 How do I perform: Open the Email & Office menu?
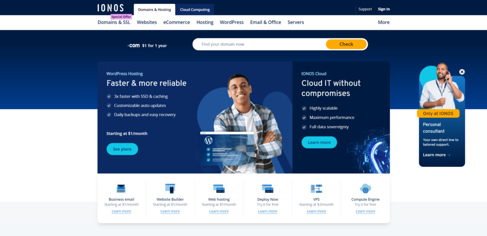pyautogui.click(x=265, y=22)
